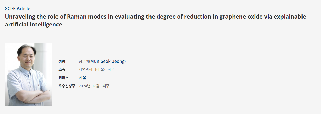Click the 소속 field label

tap(62, 70)
